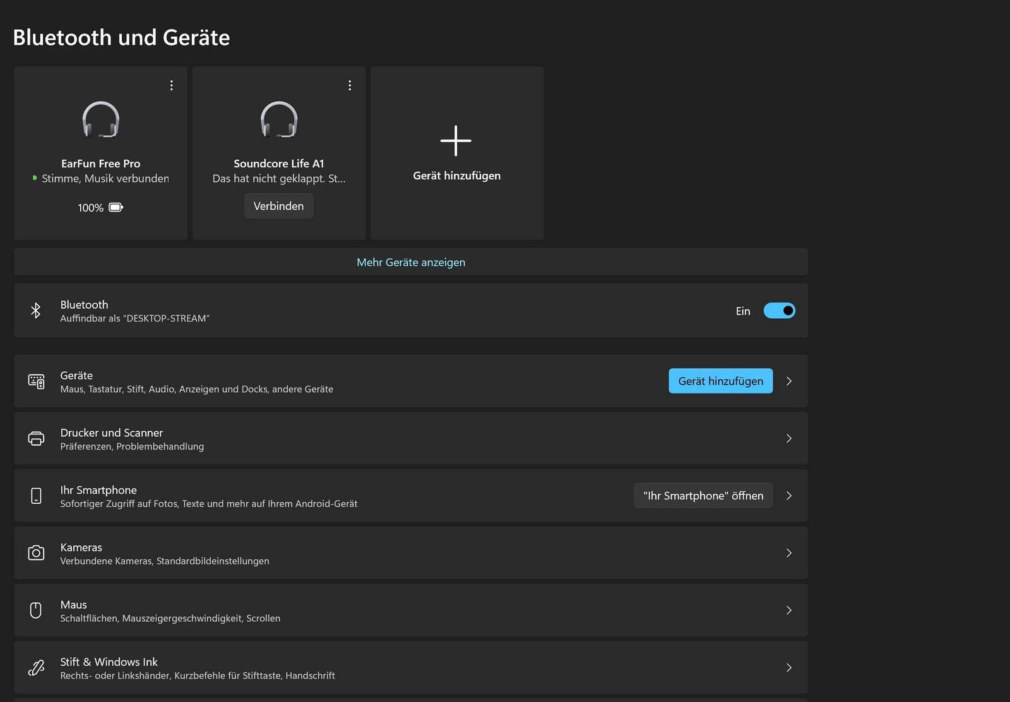
Task: Click the Bluetooth row title
Action: (84, 304)
